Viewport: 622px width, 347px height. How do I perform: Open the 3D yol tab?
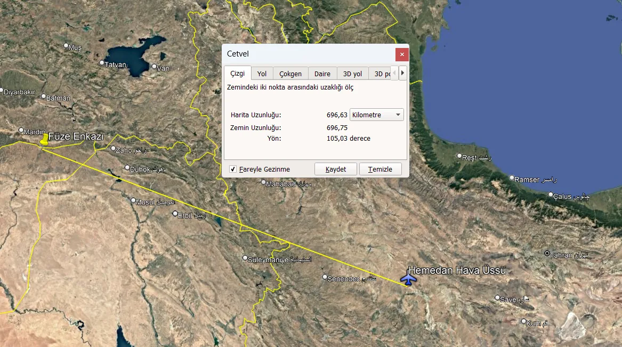tap(352, 74)
